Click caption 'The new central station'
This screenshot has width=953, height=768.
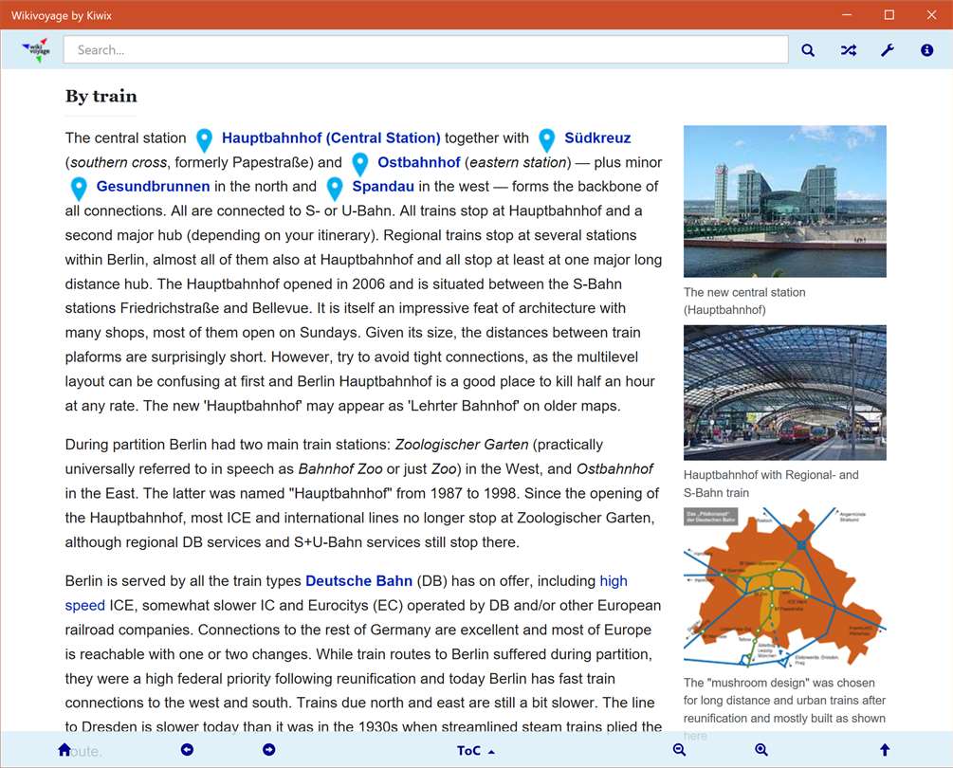pyautogui.click(x=744, y=292)
